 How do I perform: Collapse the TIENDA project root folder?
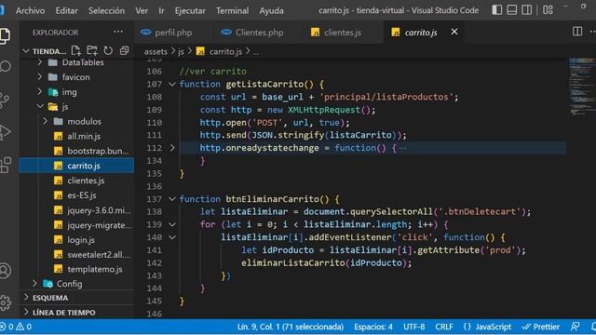coord(26,51)
